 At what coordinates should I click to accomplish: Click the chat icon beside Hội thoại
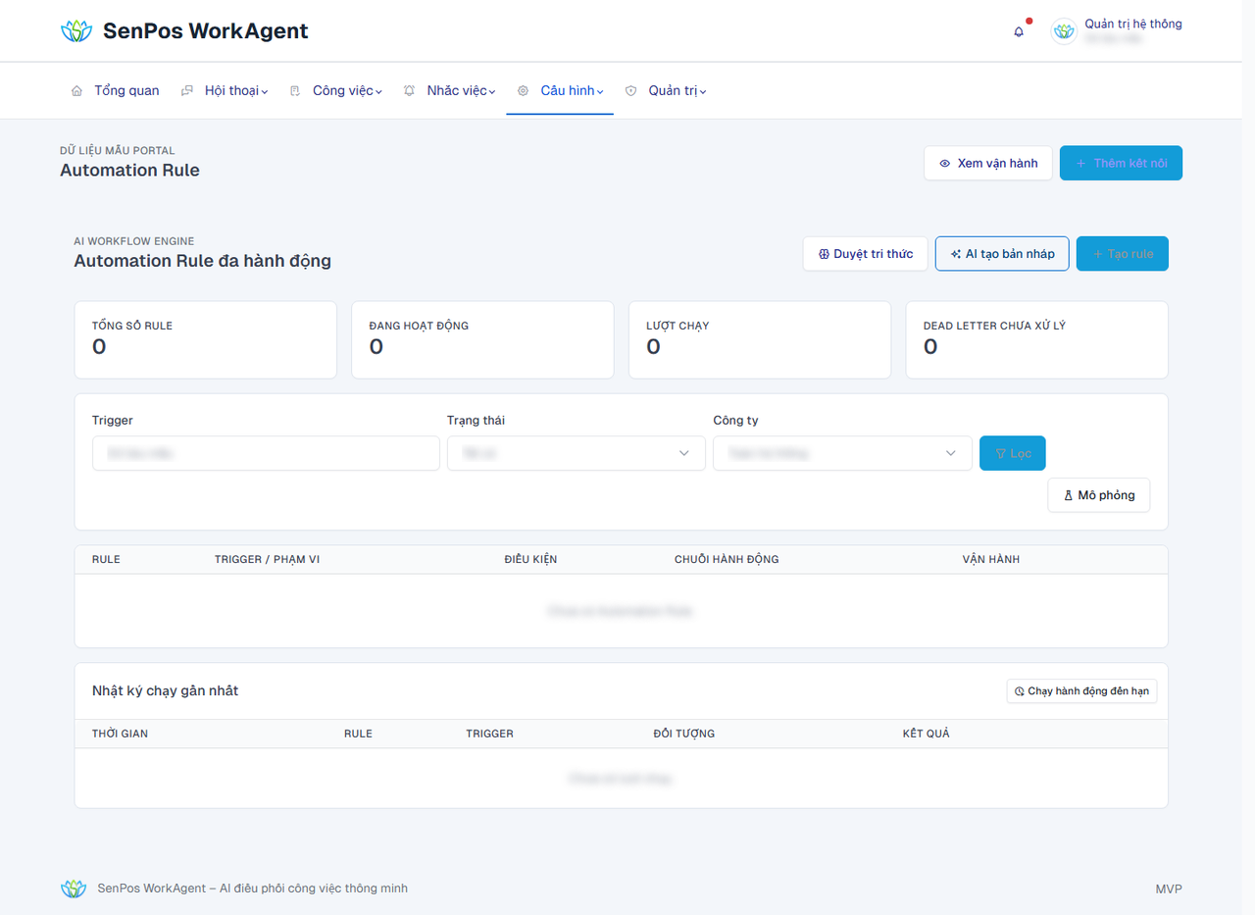click(187, 91)
